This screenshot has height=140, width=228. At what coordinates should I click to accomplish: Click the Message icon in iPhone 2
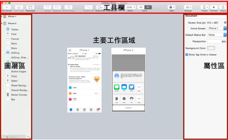point(117,87)
